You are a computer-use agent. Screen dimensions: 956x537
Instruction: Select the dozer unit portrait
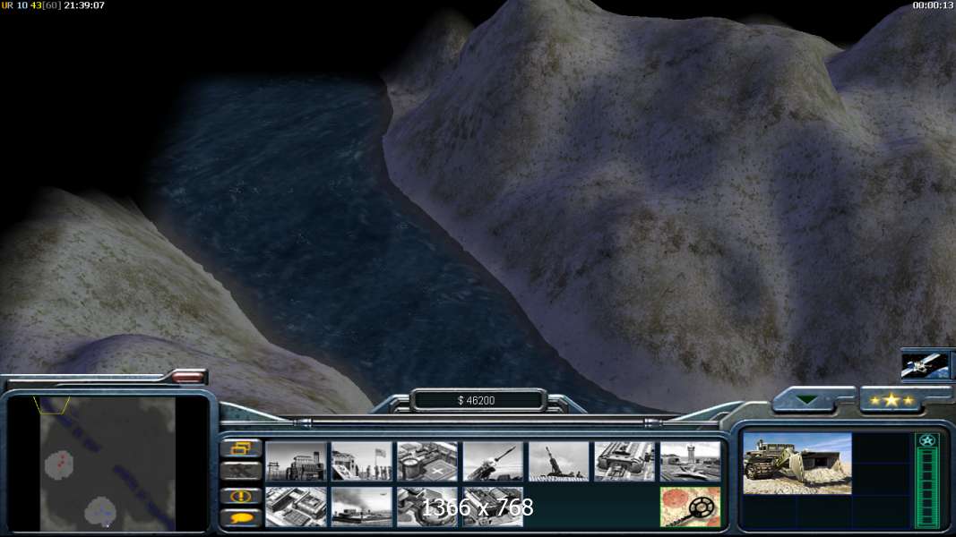click(797, 464)
